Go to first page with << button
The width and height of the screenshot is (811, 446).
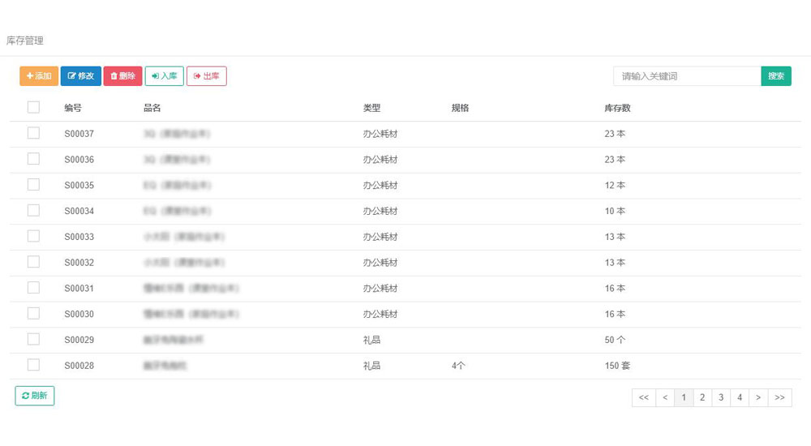pos(644,397)
